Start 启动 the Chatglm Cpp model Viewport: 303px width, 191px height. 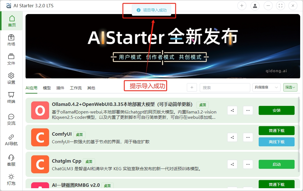click(276, 164)
